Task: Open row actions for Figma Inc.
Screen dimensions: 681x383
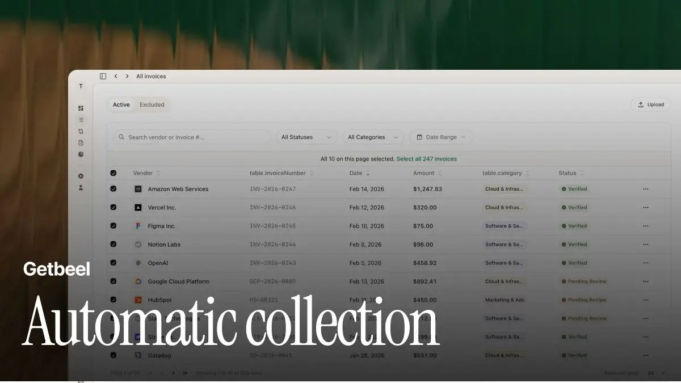Action: tap(645, 226)
